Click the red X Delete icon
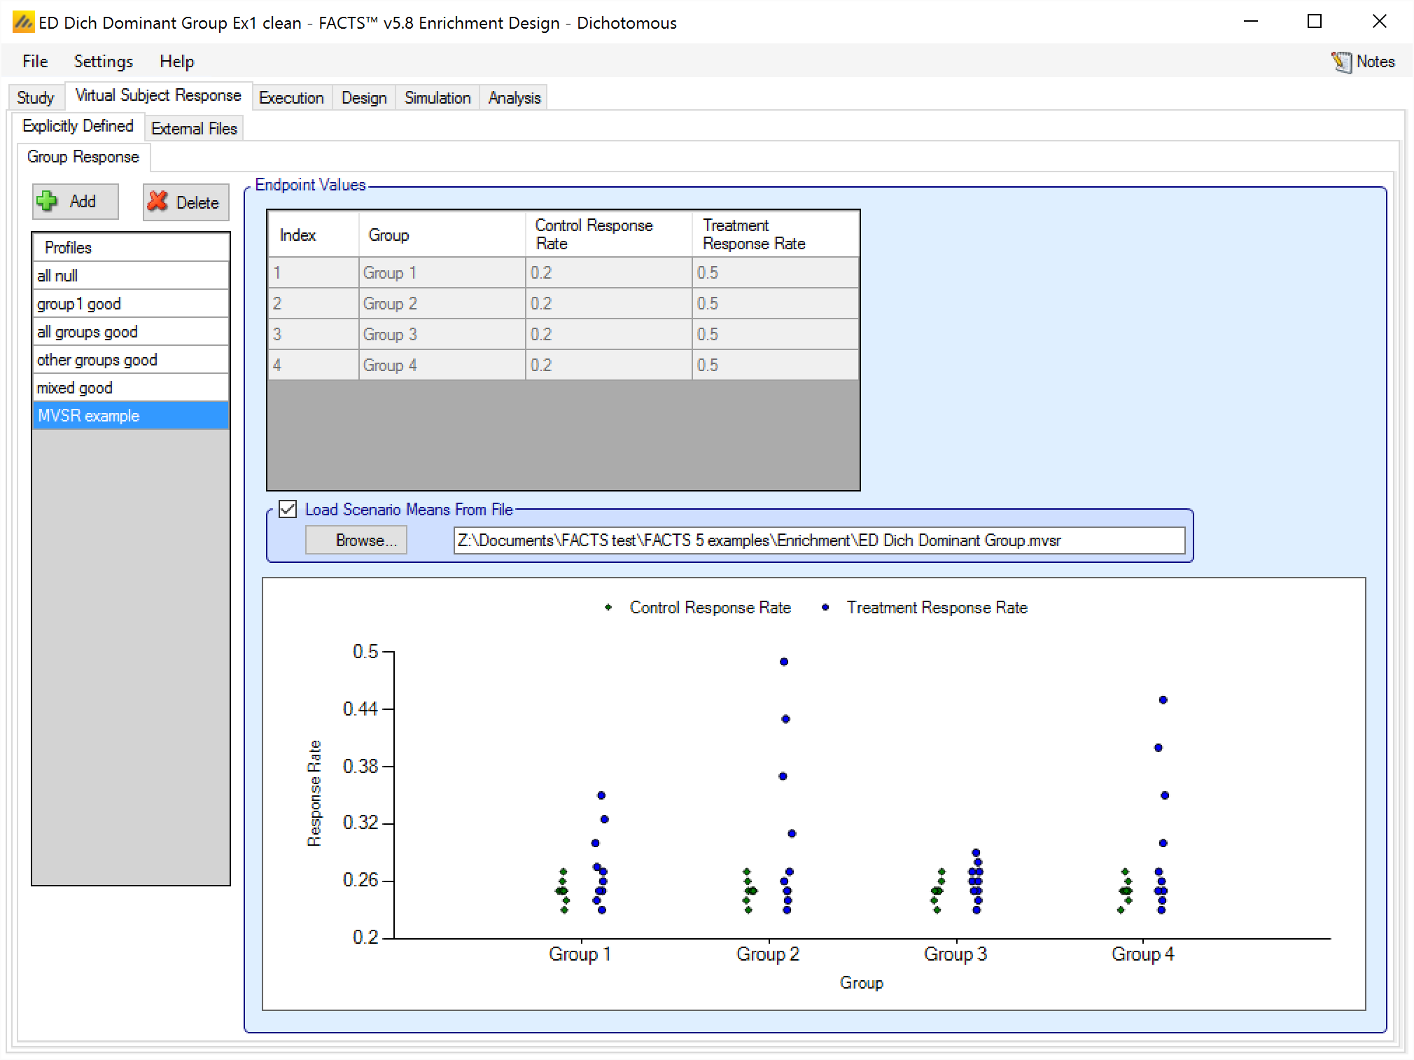 (x=158, y=202)
